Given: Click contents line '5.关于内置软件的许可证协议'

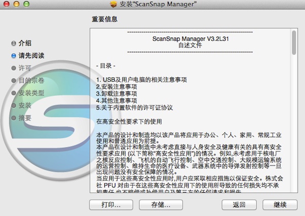Looking at the screenshot, I should (134, 108).
